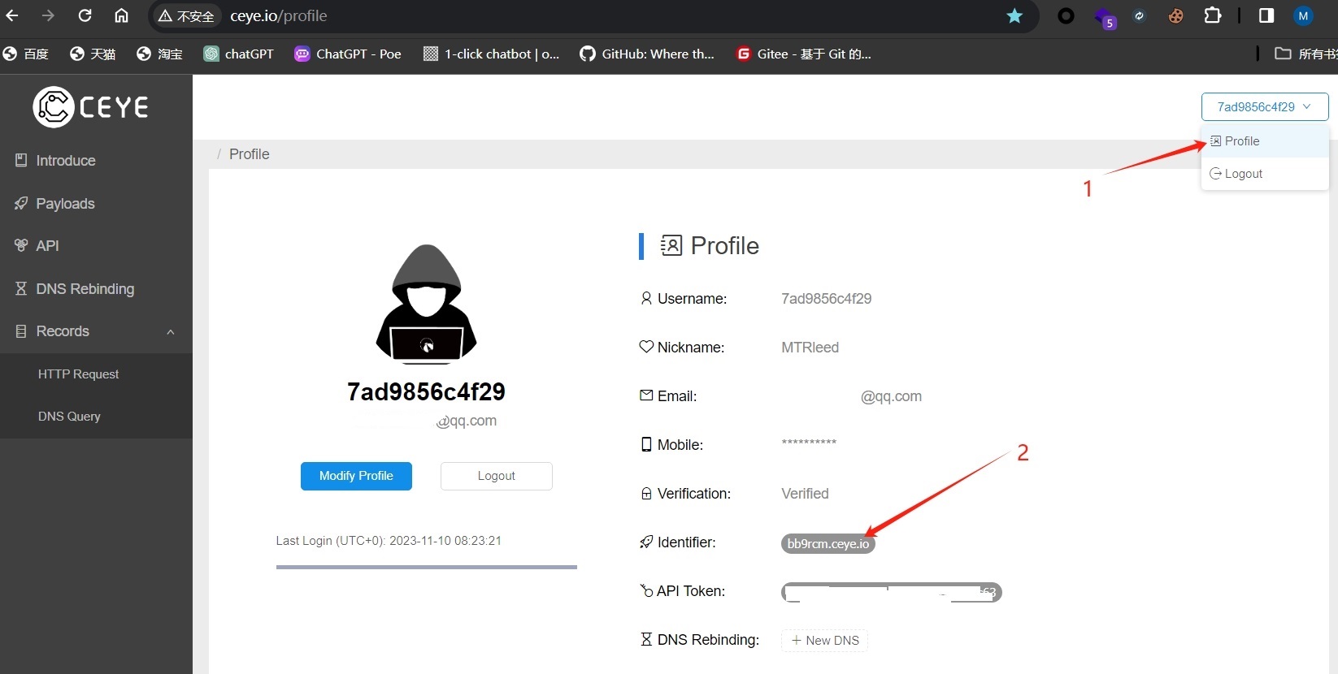Screen dimensions: 1338x674
Task: Click the address bar URL ceye.io/profile
Action: 279,16
